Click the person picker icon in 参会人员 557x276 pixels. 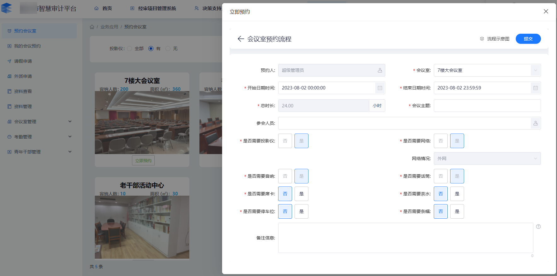pyautogui.click(x=536, y=123)
